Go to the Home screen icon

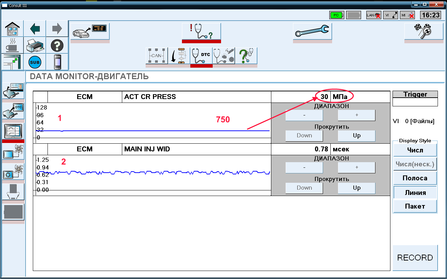[x=12, y=28]
